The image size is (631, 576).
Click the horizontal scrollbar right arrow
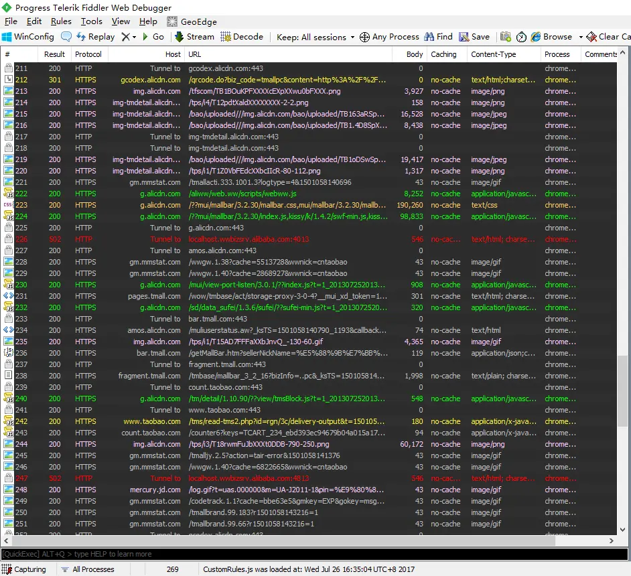[x=612, y=541]
